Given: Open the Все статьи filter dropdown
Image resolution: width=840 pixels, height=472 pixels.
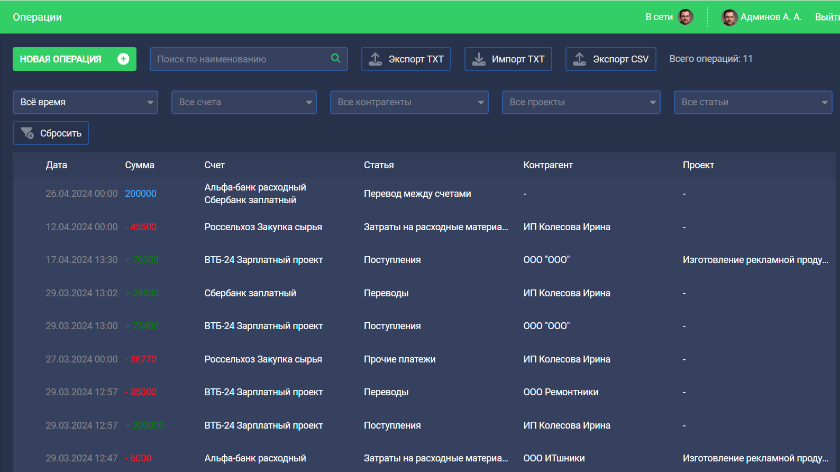Looking at the screenshot, I should pos(753,102).
